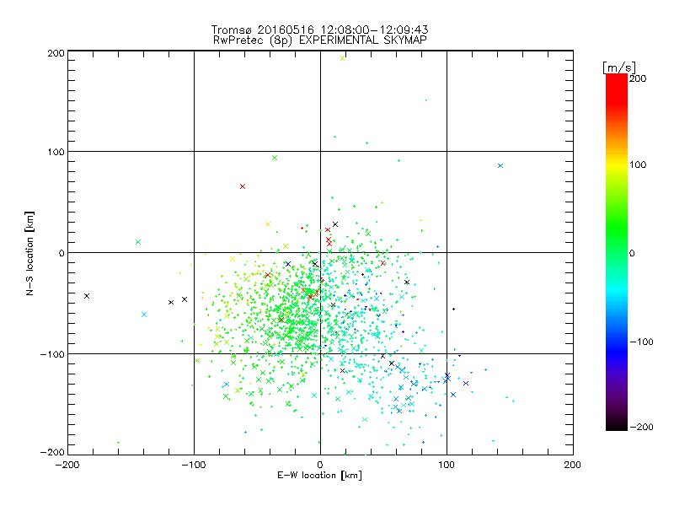Click the colorbar tick label '200'
The image size is (674, 506).
638,78
